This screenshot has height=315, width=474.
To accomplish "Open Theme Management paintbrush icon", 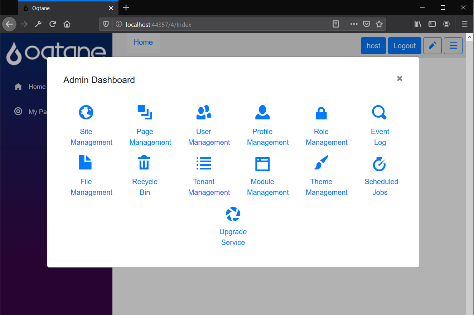I will click(321, 163).
